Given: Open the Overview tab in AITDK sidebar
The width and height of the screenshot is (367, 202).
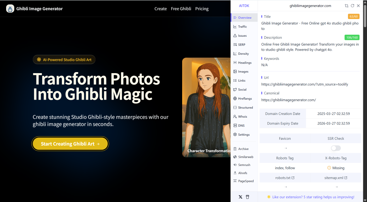Looking at the screenshot, I should point(244,18).
